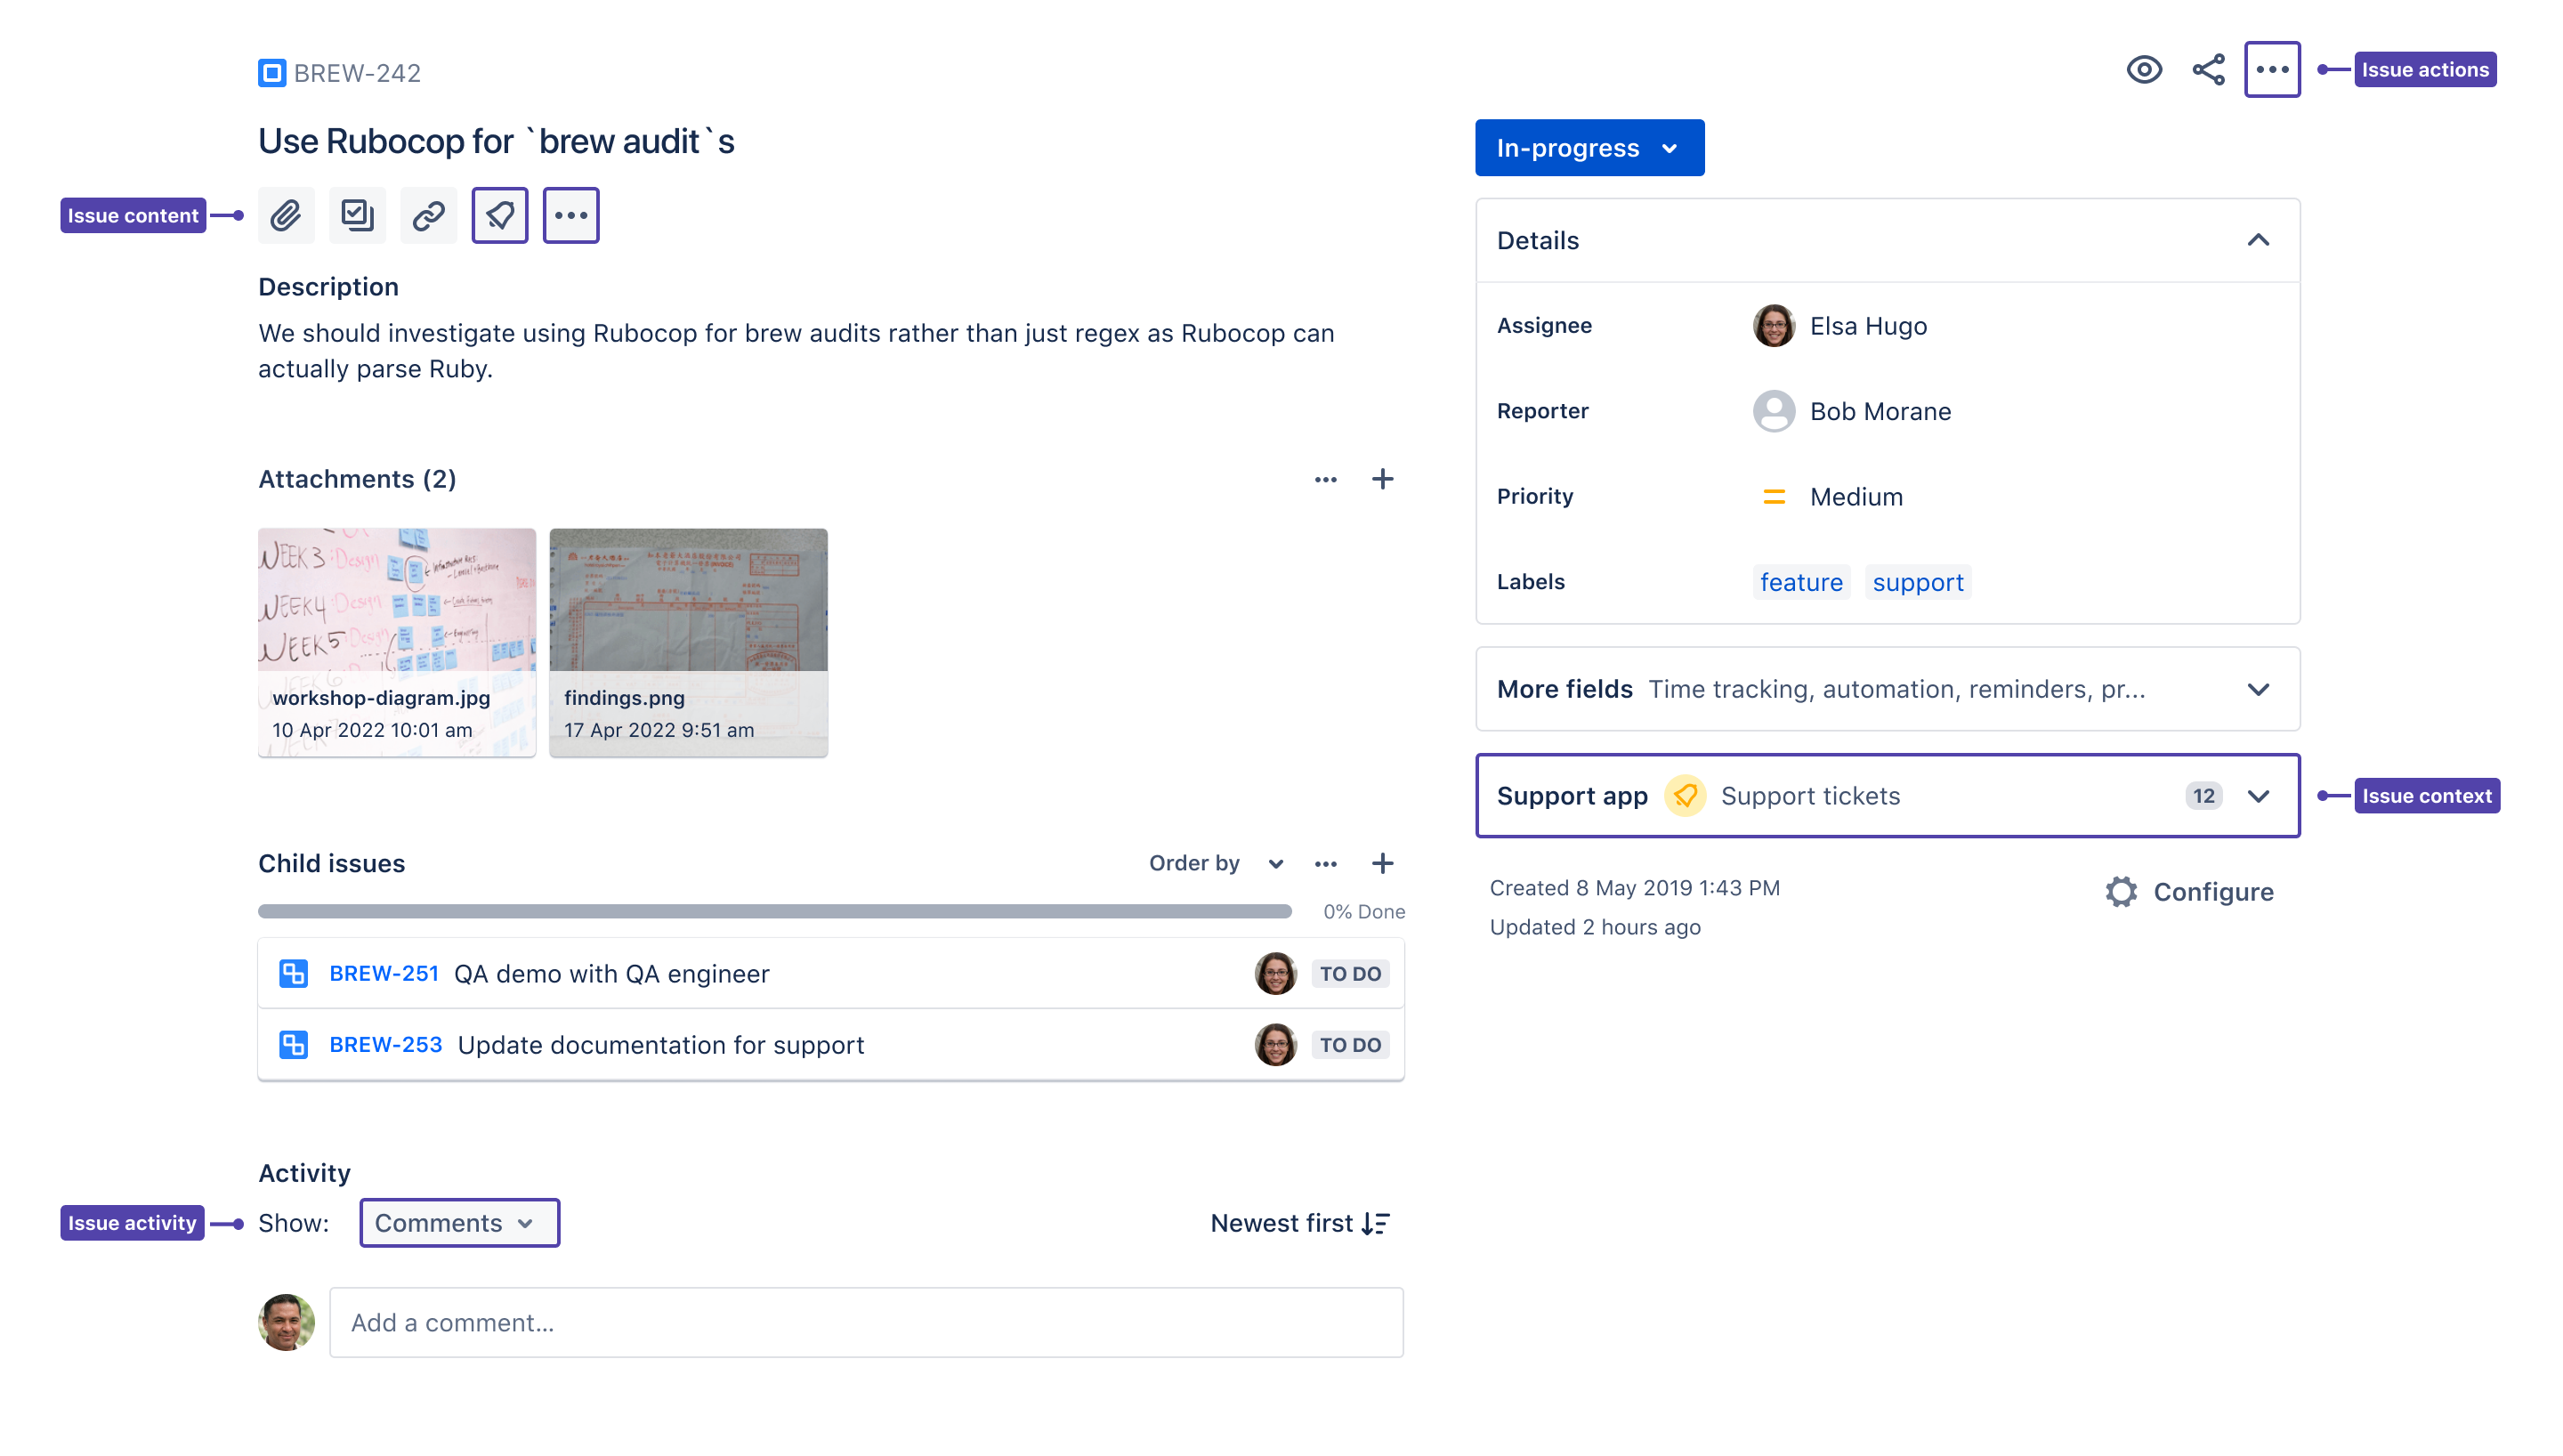
Task: Click the add attachment plus button
Action: tap(1384, 479)
